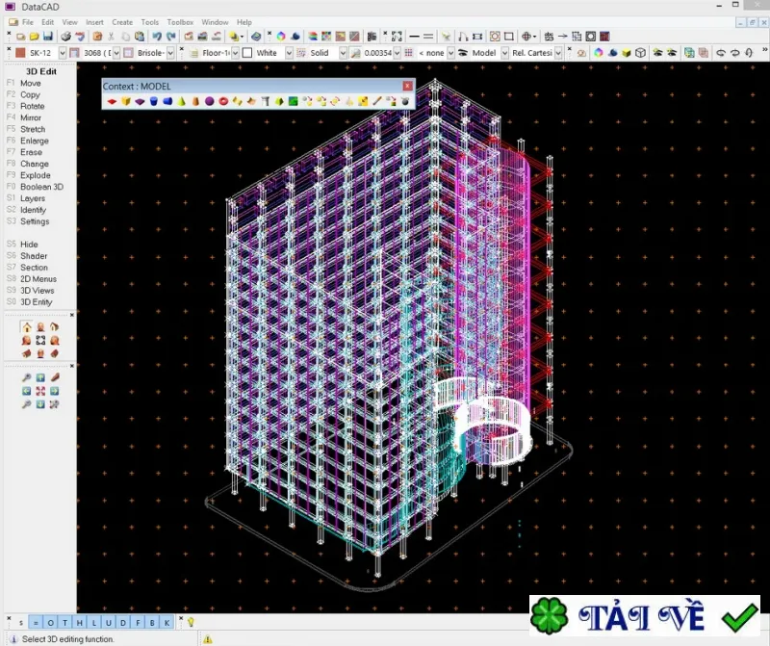This screenshot has height=646, width=770.
Task: Select the yellow block primitive icon
Action: coord(126,102)
